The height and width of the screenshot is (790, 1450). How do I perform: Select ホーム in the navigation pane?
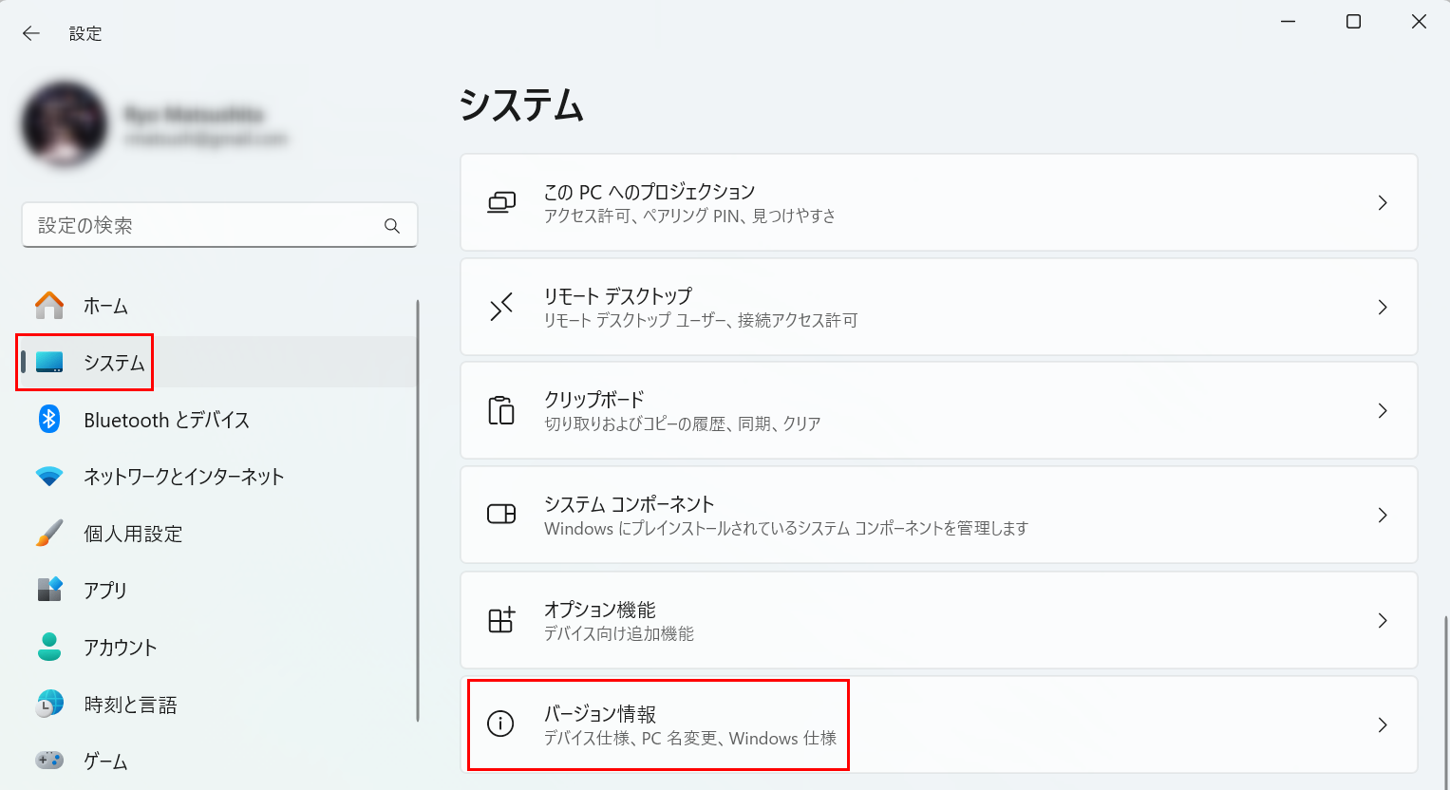[x=106, y=305]
